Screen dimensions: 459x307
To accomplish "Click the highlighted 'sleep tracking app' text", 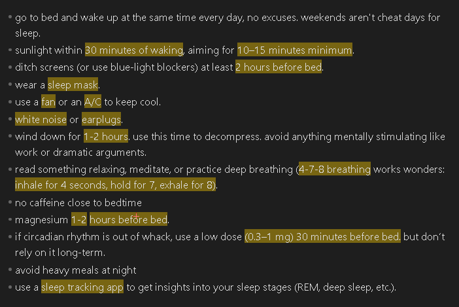I will point(82,287).
